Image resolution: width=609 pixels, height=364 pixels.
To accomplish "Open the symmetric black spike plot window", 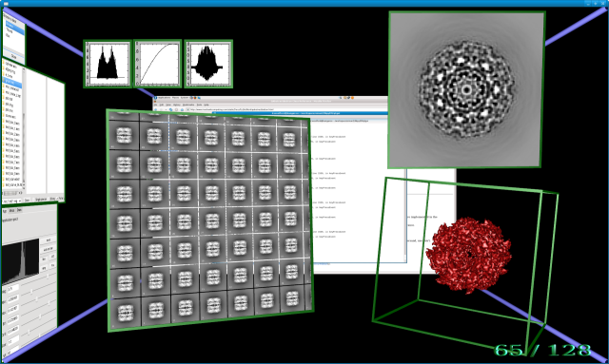I will [x=208, y=64].
